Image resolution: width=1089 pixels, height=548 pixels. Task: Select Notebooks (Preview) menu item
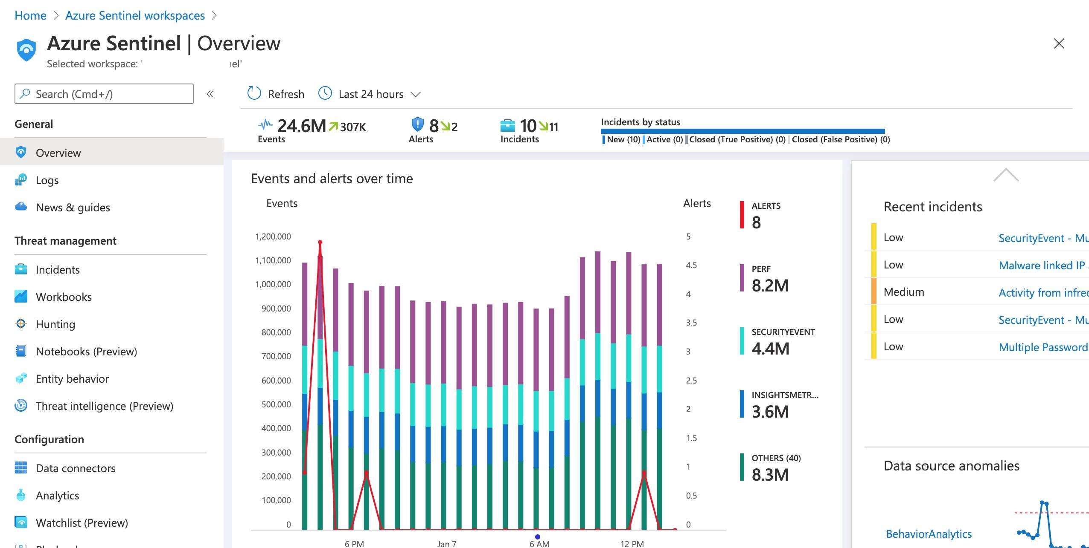[86, 352]
